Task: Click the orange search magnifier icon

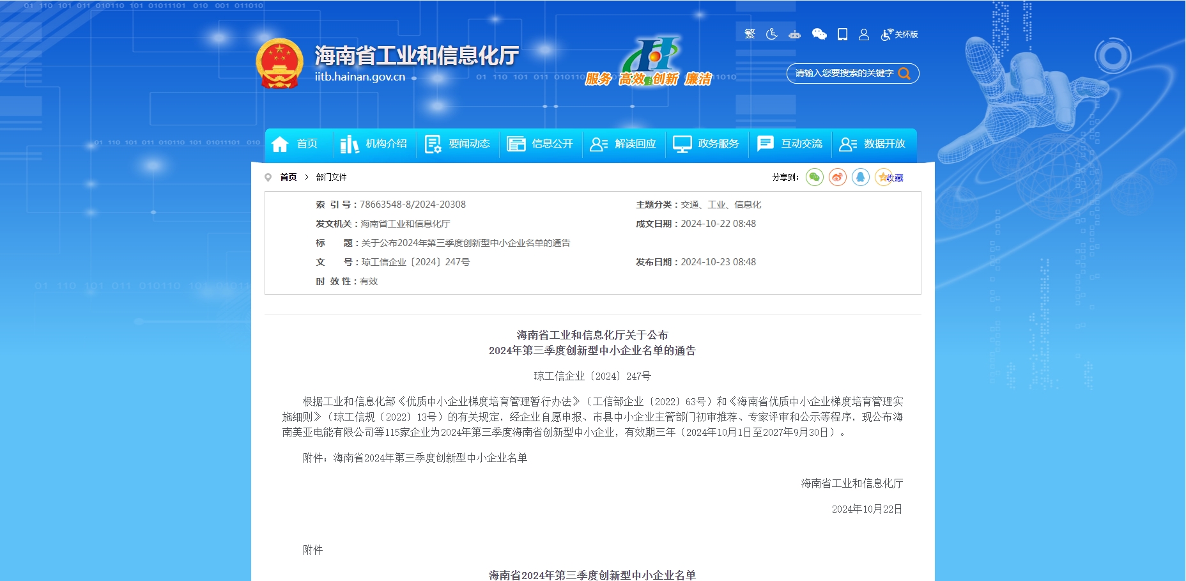Action: click(904, 74)
